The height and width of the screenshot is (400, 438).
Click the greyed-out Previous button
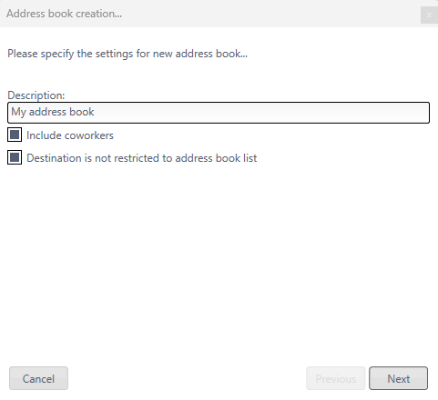coord(336,378)
